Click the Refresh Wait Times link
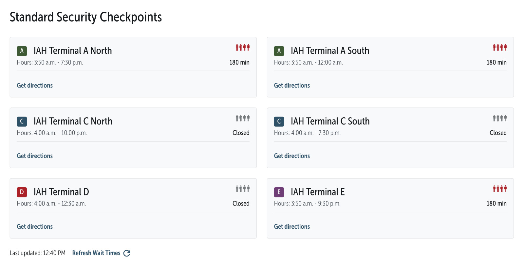 pyautogui.click(x=96, y=253)
